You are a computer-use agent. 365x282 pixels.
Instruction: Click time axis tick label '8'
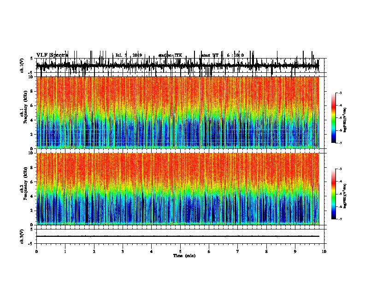click(266, 252)
